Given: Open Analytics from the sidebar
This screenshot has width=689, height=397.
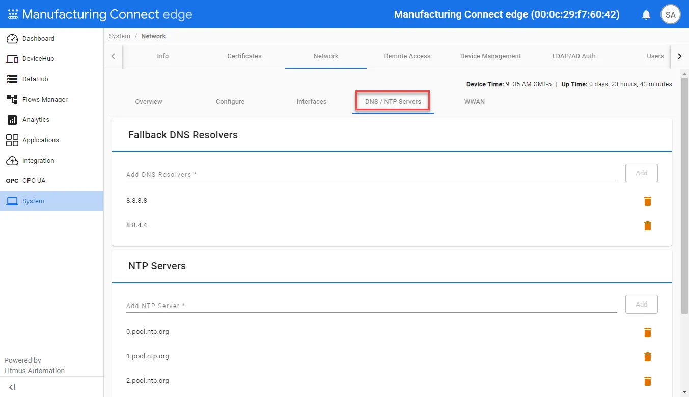Looking at the screenshot, I should click(51, 120).
